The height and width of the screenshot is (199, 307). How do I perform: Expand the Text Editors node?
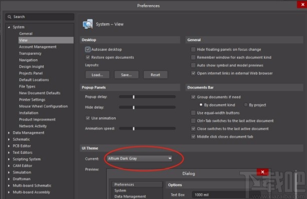(9, 152)
